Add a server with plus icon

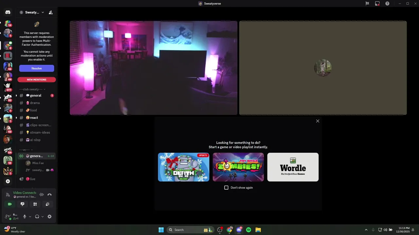point(8,181)
